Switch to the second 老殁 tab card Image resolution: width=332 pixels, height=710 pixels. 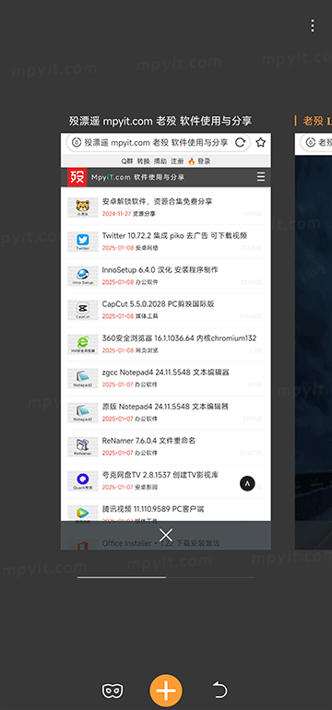(x=314, y=340)
